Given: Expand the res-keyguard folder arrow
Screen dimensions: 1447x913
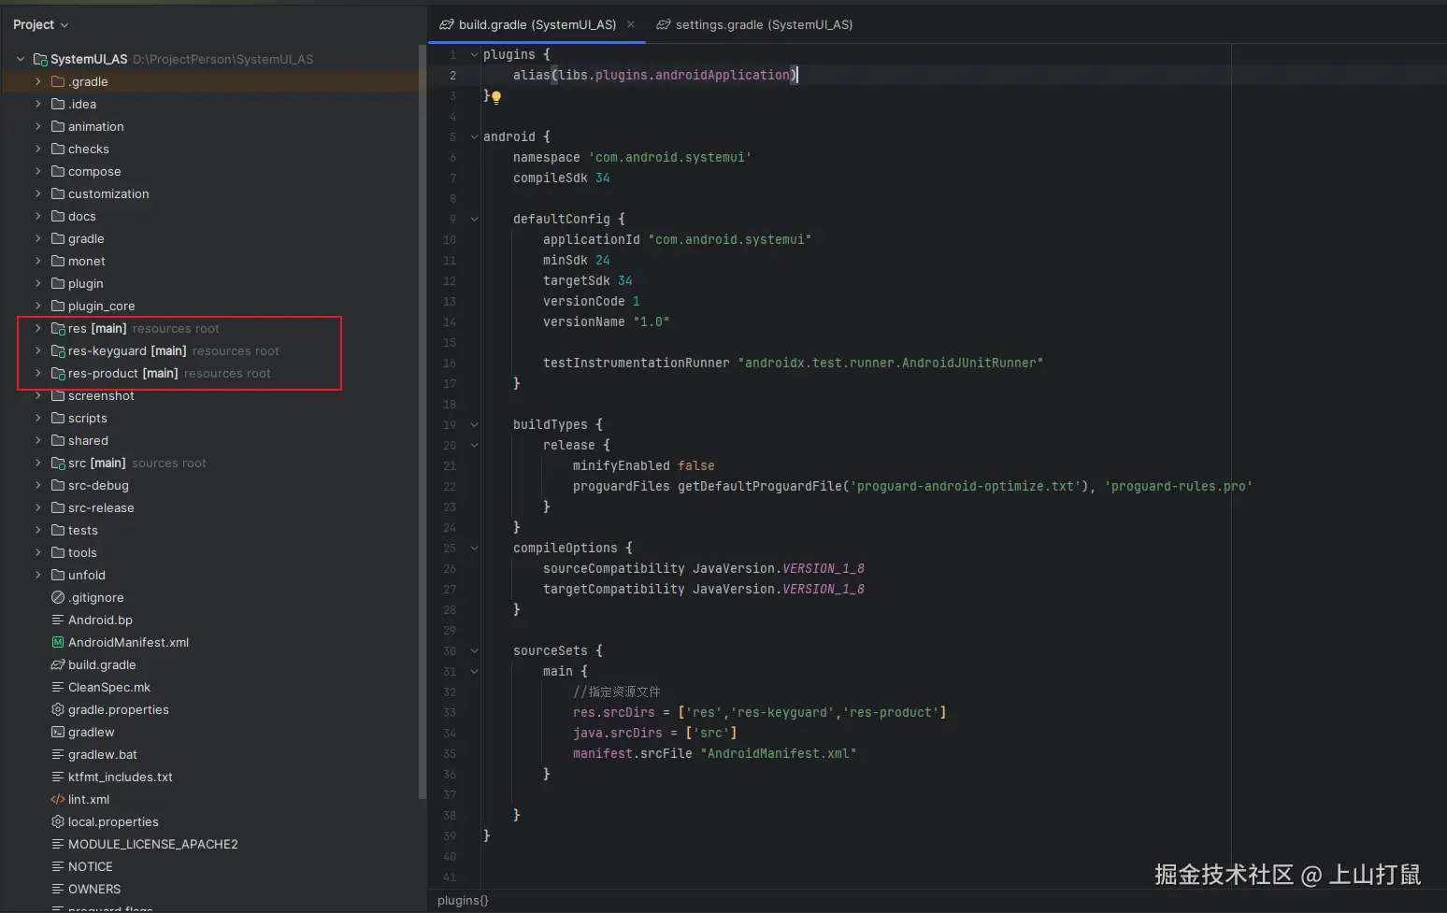Looking at the screenshot, I should point(37,350).
